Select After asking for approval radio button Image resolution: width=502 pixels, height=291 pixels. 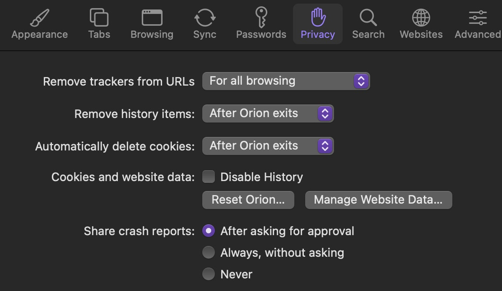pyautogui.click(x=209, y=231)
